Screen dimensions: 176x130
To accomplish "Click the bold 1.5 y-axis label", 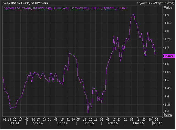I will [167, 80].
